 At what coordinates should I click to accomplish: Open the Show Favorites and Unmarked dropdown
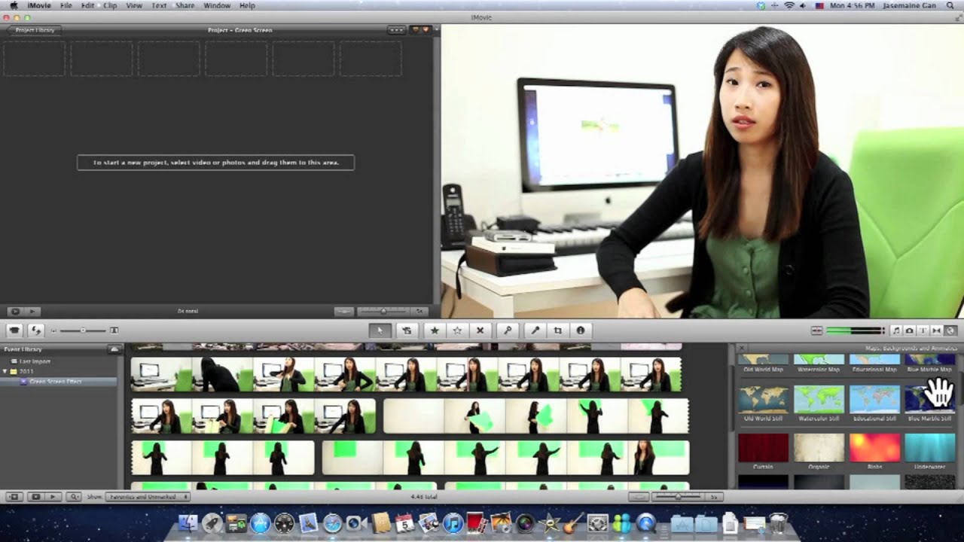pyautogui.click(x=148, y=497)
